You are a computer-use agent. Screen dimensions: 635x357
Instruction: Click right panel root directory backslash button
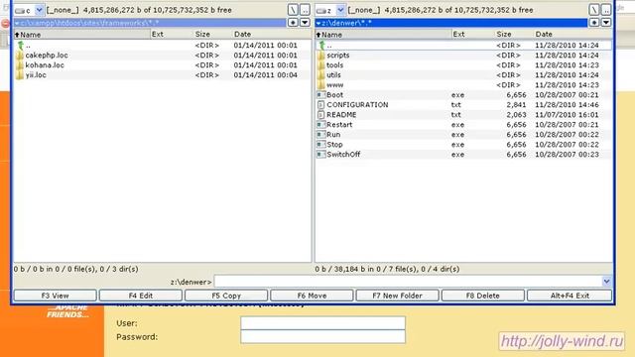coord(594,10)
